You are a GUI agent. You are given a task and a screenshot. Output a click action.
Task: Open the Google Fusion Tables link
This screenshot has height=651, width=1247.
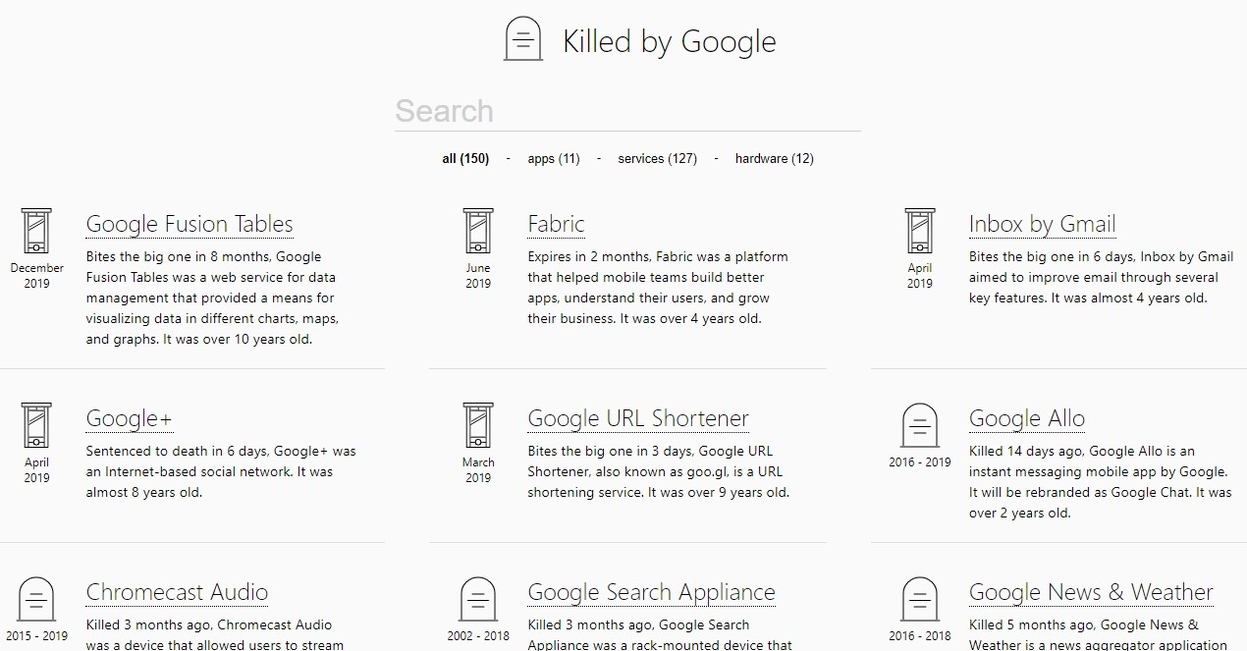click(x=190, y=224)
